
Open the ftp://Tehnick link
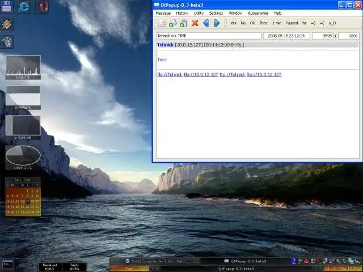[x=233, y=74]
